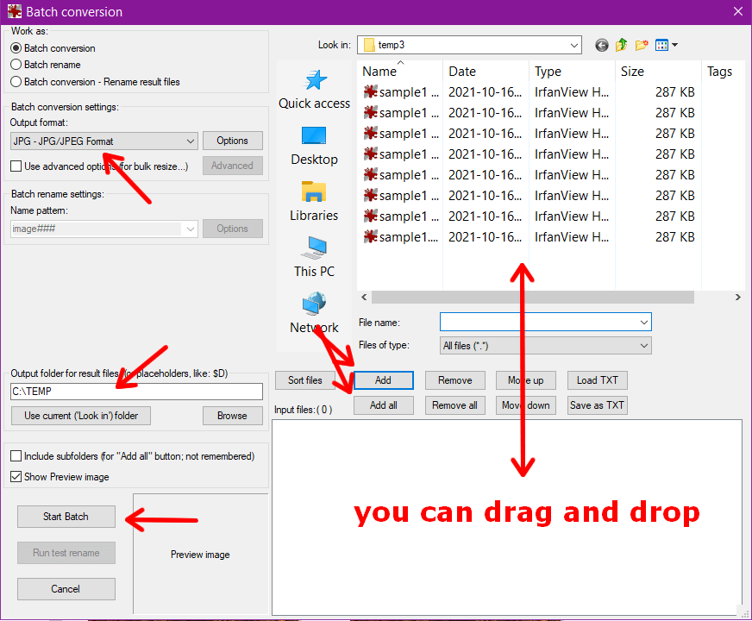Check Include subfolders option
The height and width of the screenshot is (621, 752).
pyautogui.click(x=16, y=456)
